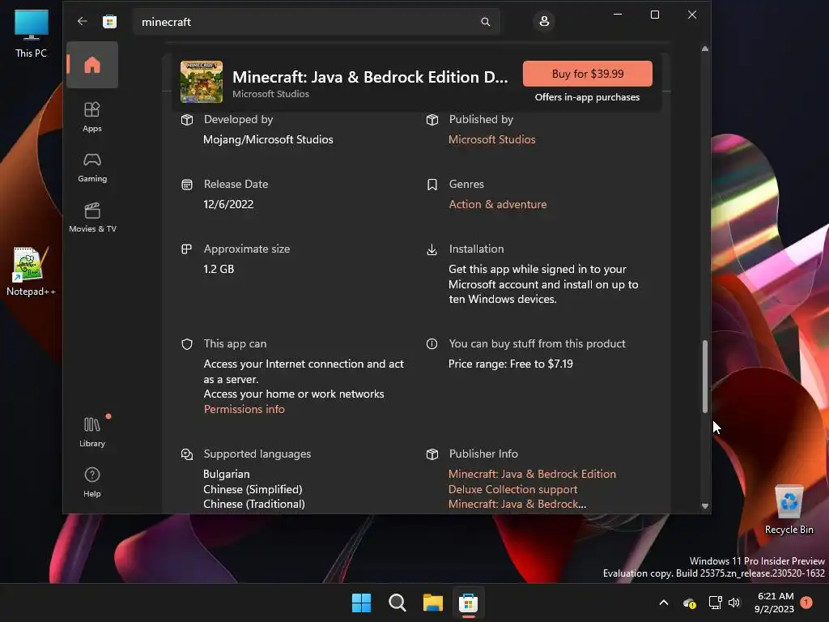Screen dimensions: 829x622
Task: Select Notepad++ desktop shortcut
Action: point(31,271)
